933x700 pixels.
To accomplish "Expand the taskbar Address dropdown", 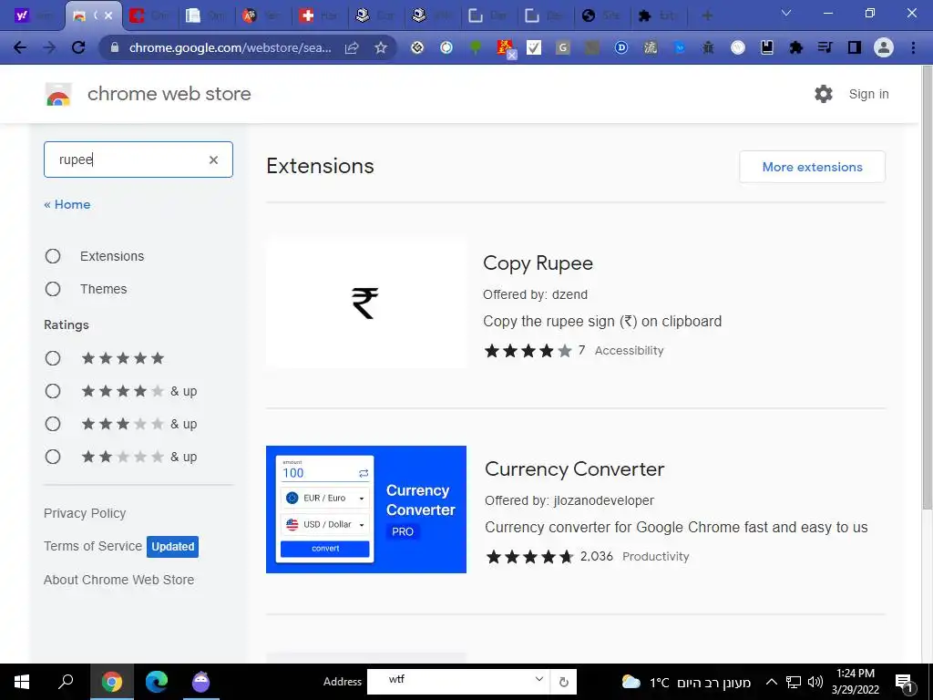I will (x=538, y=680).
